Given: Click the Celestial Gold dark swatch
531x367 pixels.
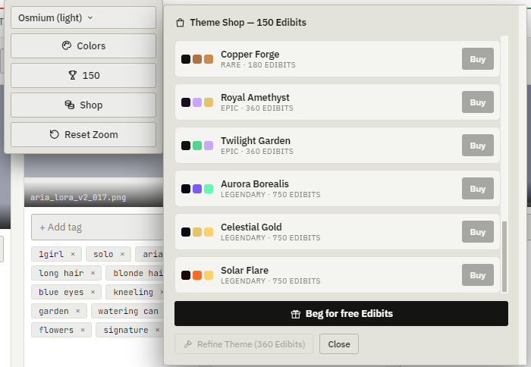Looking at the screenshot, I should 186,232.
